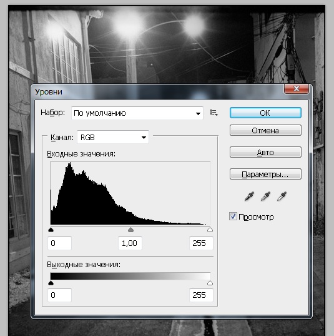The height and width of the screenshot is (336, 334).
Task: Close the Уровни dialog window
Action: [x=296, y=89]
